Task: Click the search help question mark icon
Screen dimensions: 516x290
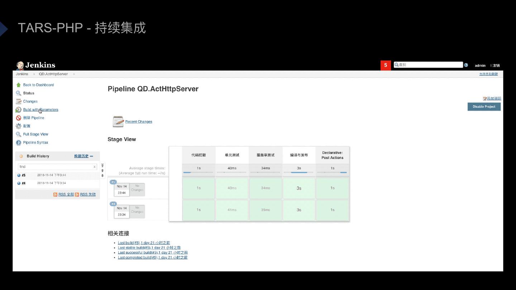Action: (x=466, y=65)
